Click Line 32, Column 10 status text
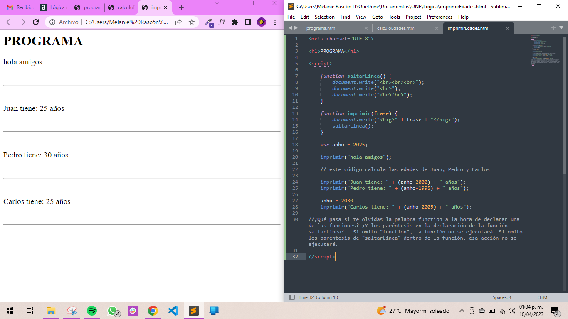The image size is (568, 319). coord(319,297)
